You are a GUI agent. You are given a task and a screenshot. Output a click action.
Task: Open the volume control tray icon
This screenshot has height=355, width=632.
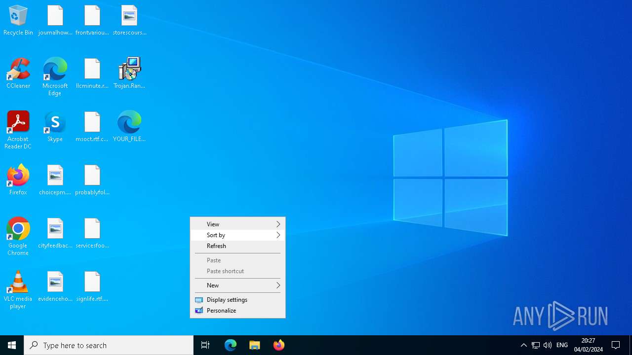[548, 345]
